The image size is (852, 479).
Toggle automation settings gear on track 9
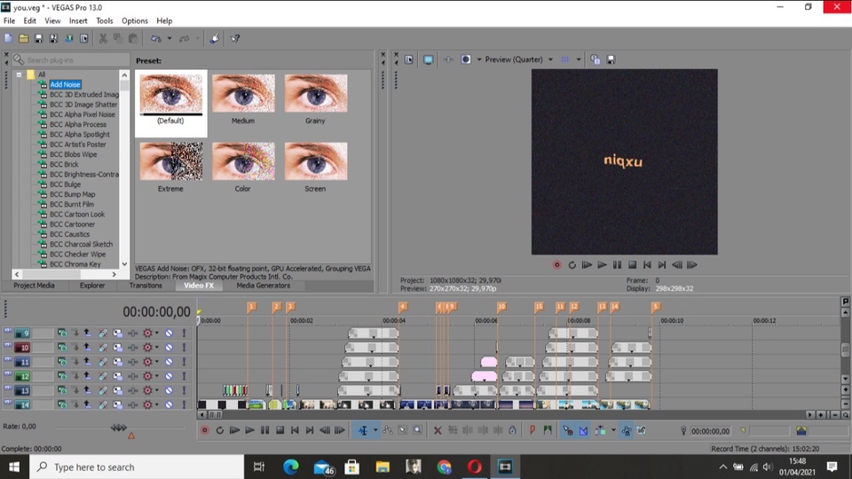coord(147,333)
